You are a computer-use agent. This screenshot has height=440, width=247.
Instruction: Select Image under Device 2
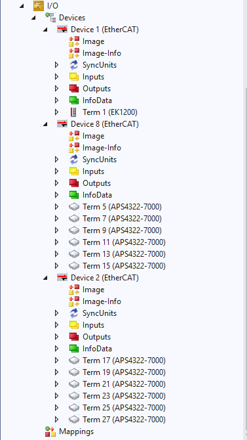click(93, 290)
